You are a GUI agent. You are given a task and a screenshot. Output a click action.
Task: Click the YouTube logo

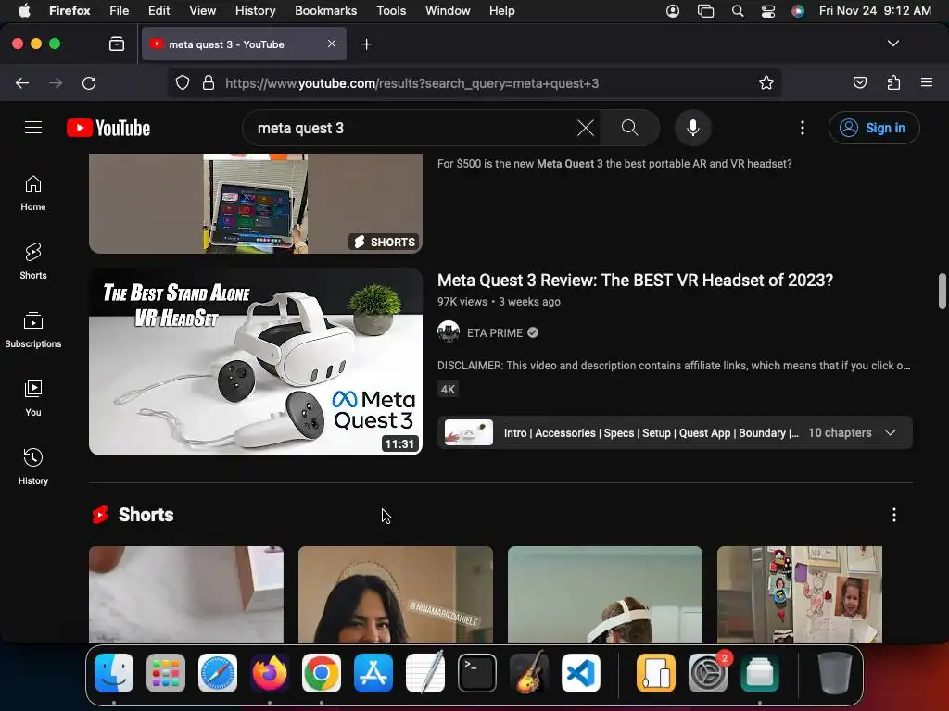(x=108, y=128)
